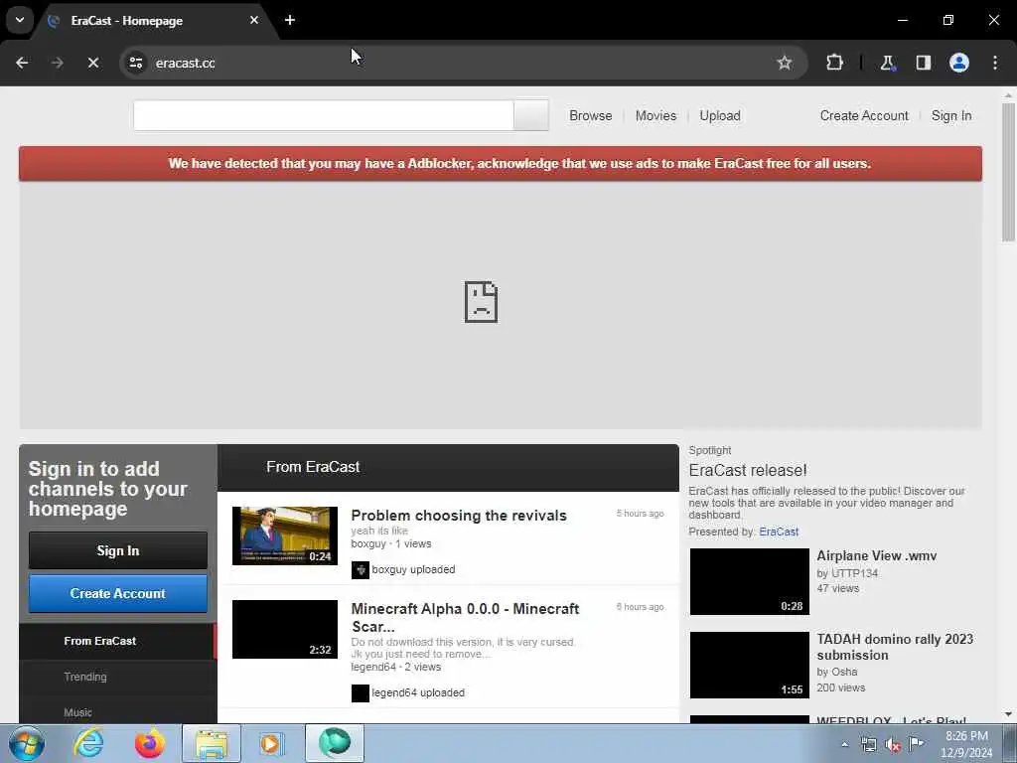The width and height of the screenshot is (1017, 763).
Task: Open Problem choosing the revivals thumbnail
Action: coord(285,535)
